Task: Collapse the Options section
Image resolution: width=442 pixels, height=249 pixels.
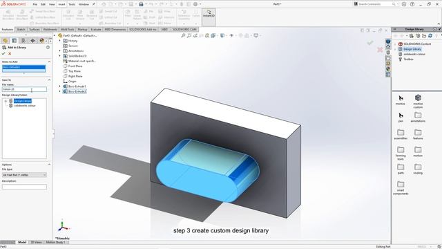Action: pos(49,165)
